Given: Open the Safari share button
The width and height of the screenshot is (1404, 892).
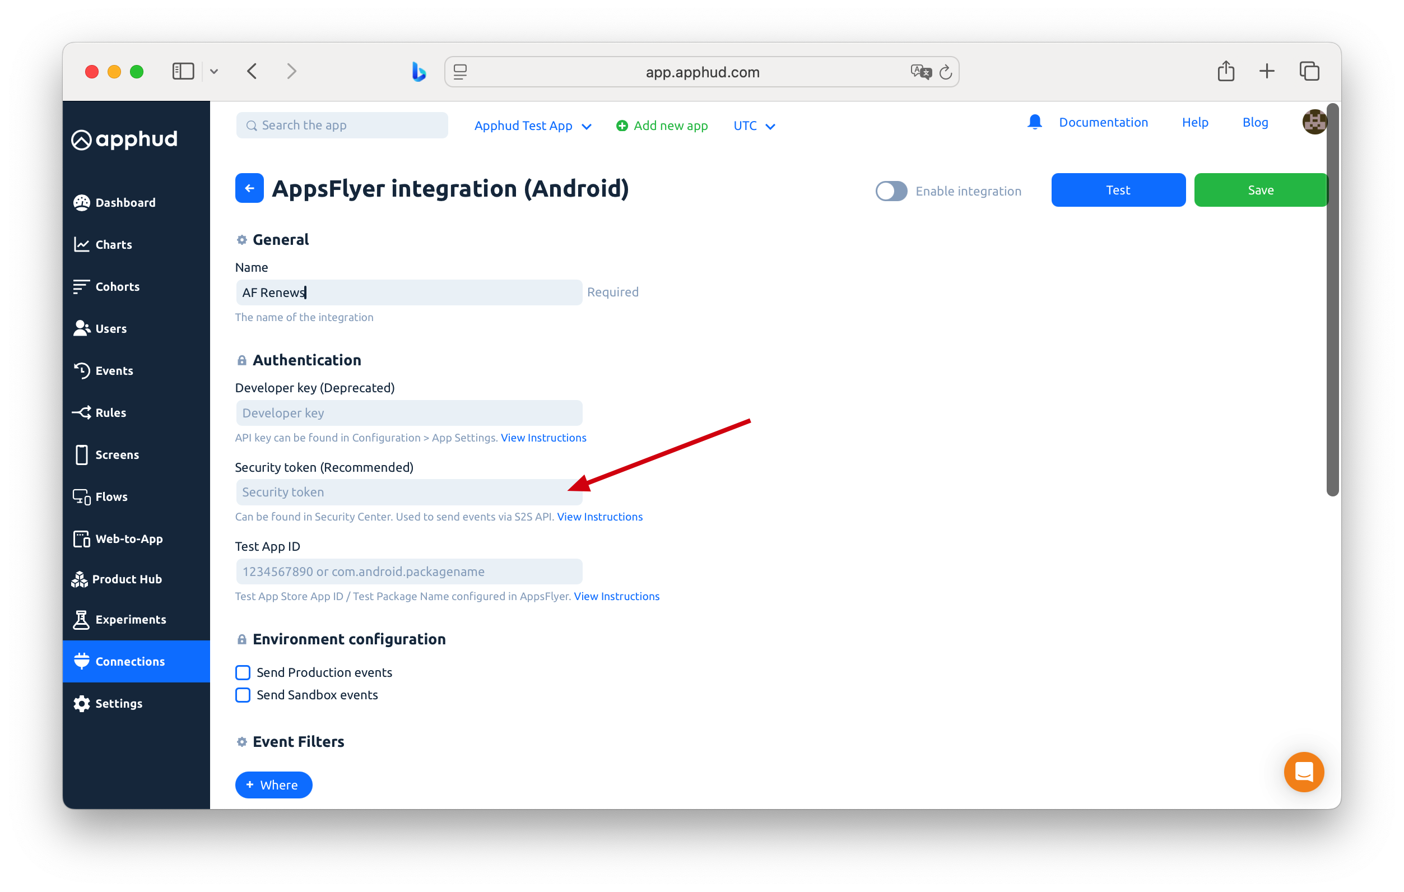Looking at the screenshot, I should pos(1226,71).
